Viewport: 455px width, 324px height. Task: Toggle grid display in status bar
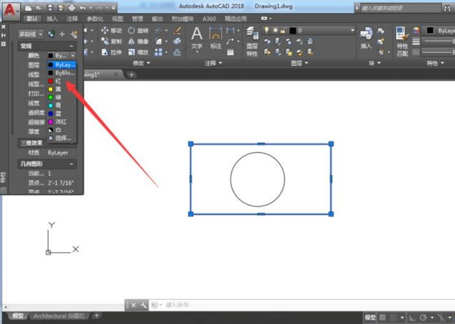pyautogui.click(x=383, y=318)
